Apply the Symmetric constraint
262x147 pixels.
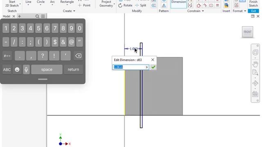211,5
